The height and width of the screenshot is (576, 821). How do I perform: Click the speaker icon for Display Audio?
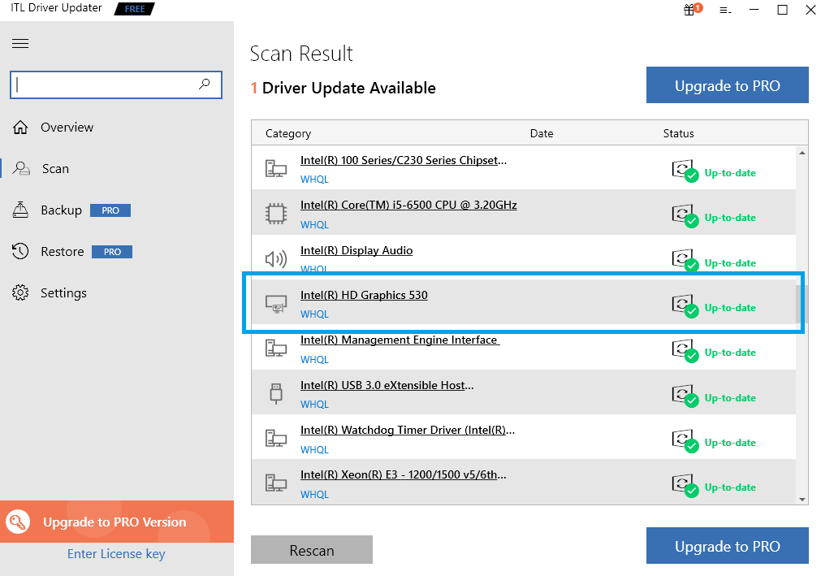(276, 258)
